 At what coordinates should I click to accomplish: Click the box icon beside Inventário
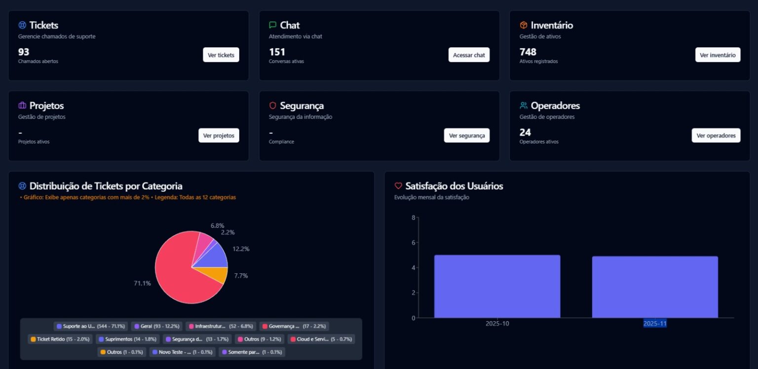(524, 25)
